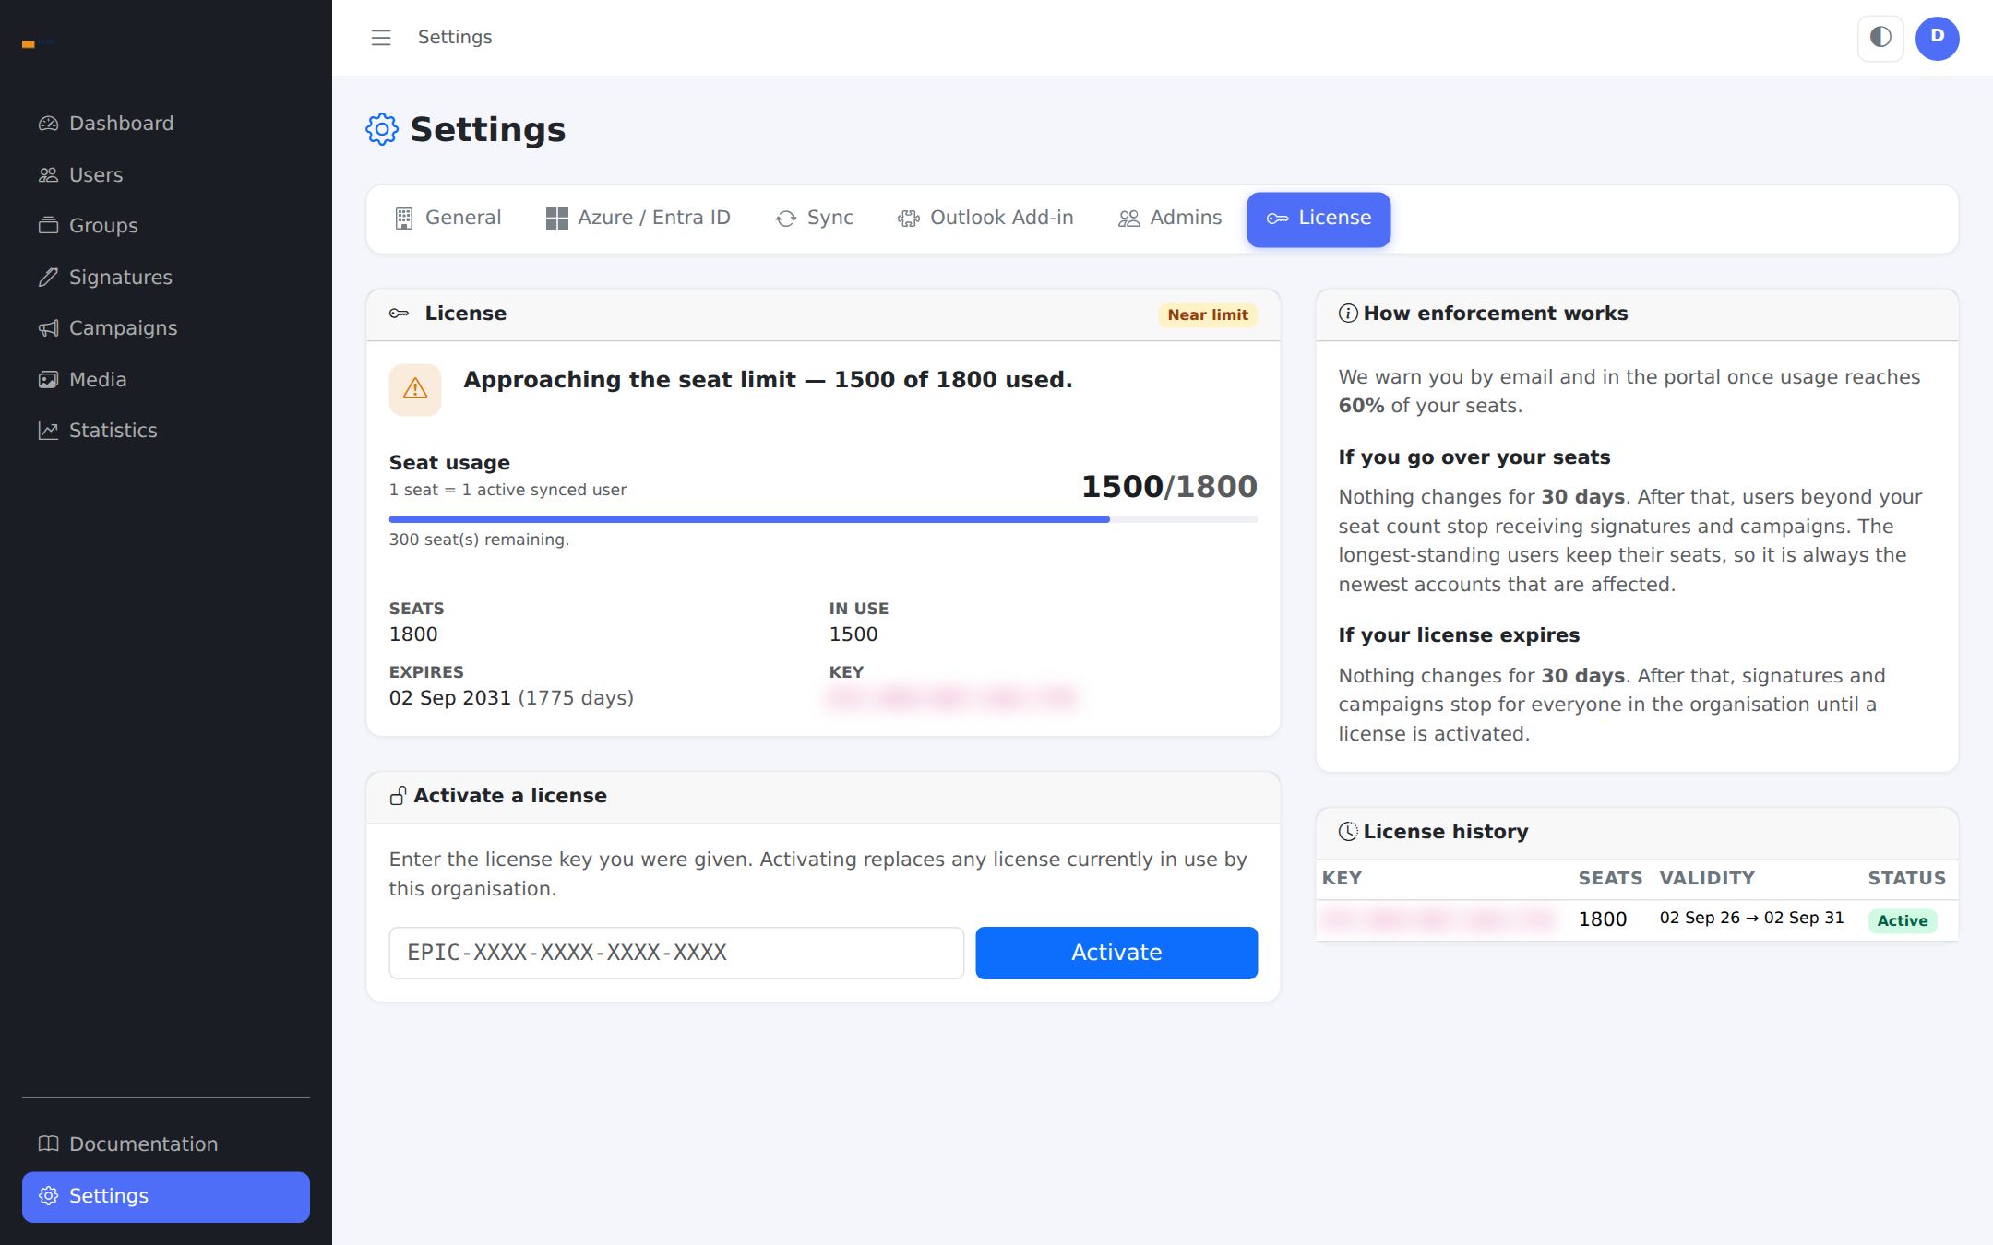Click the Activate button
Viewport: 1993px width, 1245px height.
1116,953
